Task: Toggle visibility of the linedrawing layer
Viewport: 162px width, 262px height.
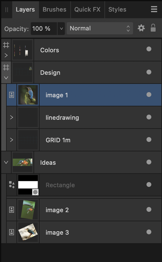Action: [x=149, y=117]
